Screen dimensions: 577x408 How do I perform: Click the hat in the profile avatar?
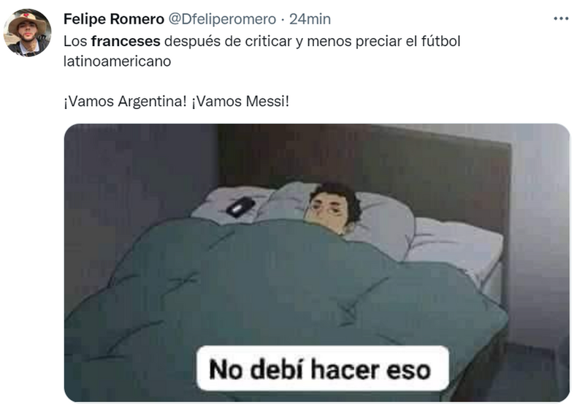(28, 20)
